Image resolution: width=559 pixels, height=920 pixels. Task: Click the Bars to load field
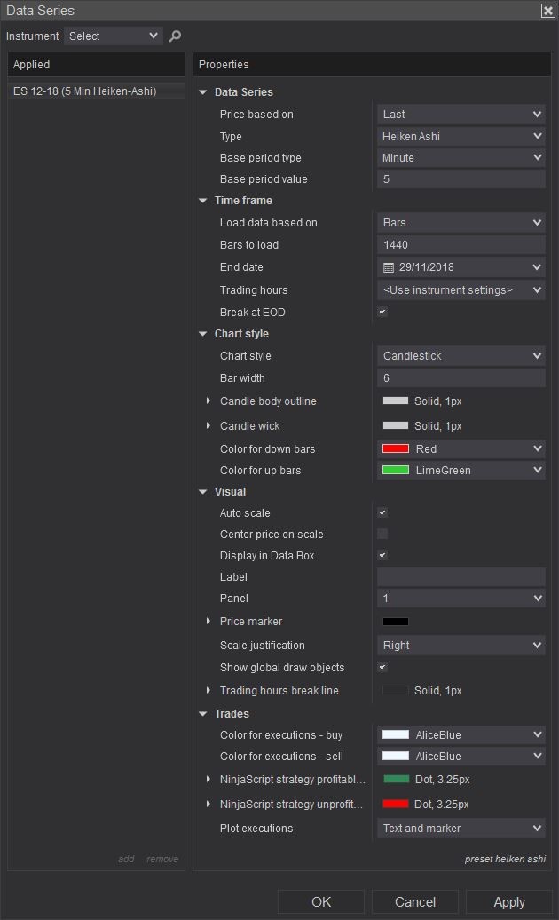point(461,245)
